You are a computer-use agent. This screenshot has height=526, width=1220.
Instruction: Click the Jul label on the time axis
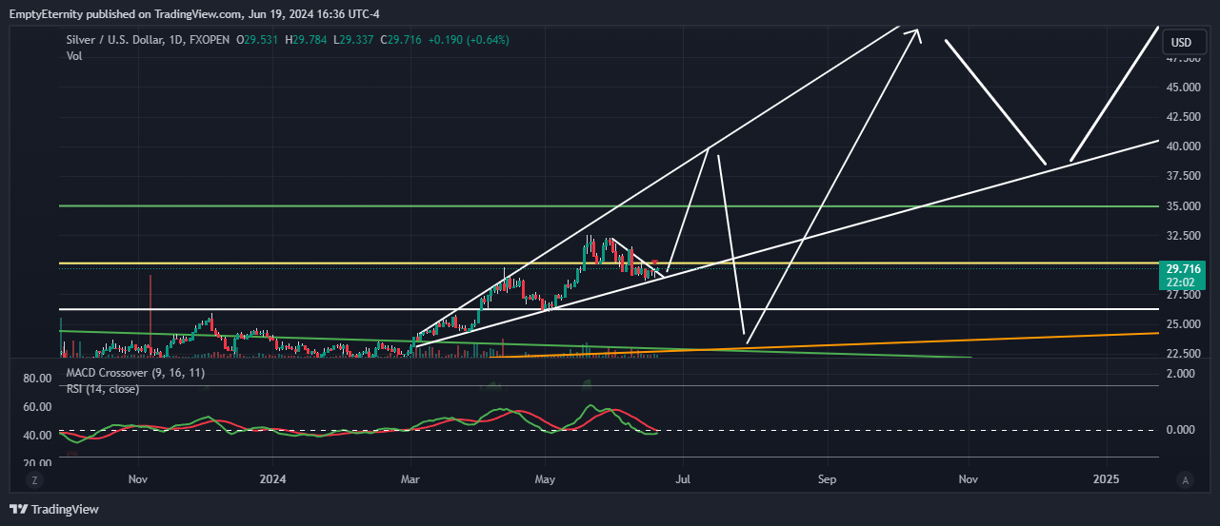pyautogui.click(x=683, y=479)
